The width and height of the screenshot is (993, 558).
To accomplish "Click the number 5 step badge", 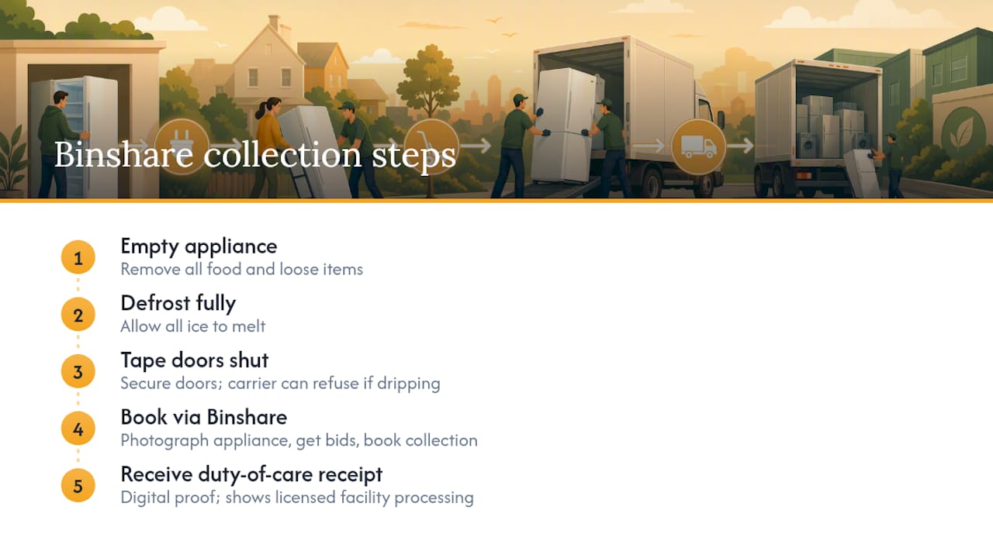I will (x=78, y=486).
